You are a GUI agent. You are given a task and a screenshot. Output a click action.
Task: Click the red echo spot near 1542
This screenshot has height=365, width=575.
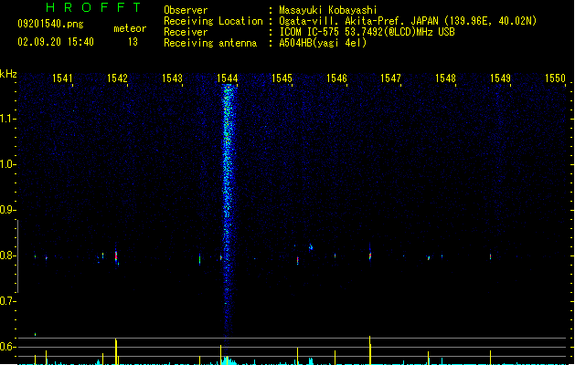click(x=116, y=255)
